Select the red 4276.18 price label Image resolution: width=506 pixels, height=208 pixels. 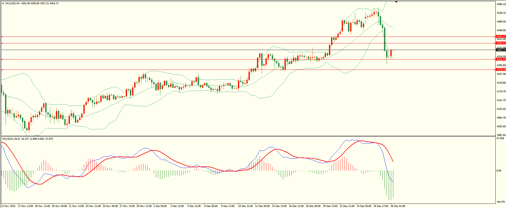[501, 70]
